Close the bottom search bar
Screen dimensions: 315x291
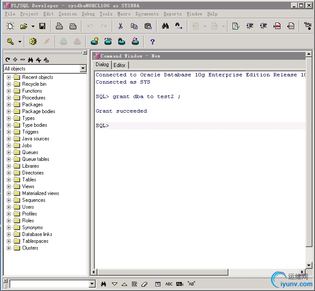click(x=6, y=281)
